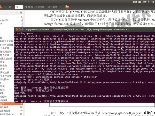Click the next page arrow icon
The image size is (155, 116).
click(x=2, y=7)
